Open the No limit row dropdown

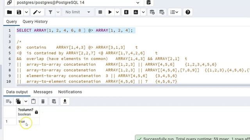[x=78, y=12]
